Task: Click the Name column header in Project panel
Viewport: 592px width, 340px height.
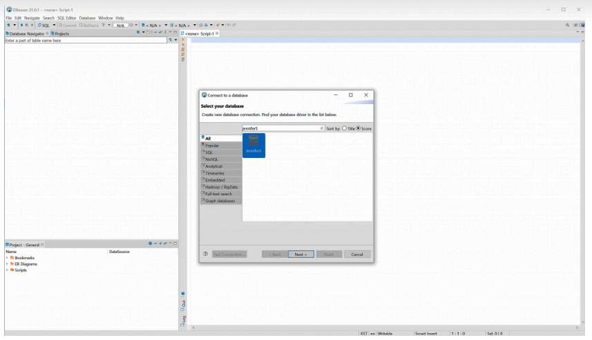Action: (56, 252)
